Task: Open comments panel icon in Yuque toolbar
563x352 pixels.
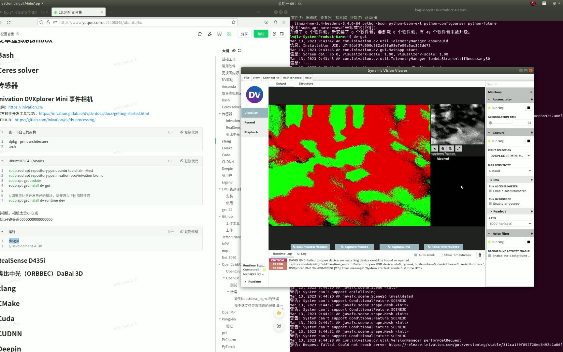Action: tap(274, 34)
